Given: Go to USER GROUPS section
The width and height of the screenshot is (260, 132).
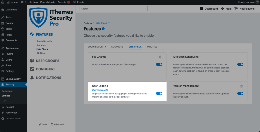Looking at the screenshot, I should (47, 61).
